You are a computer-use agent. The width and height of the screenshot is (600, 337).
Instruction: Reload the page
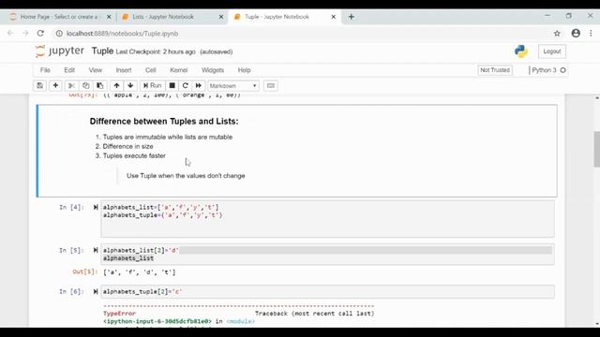pos(40,34)
